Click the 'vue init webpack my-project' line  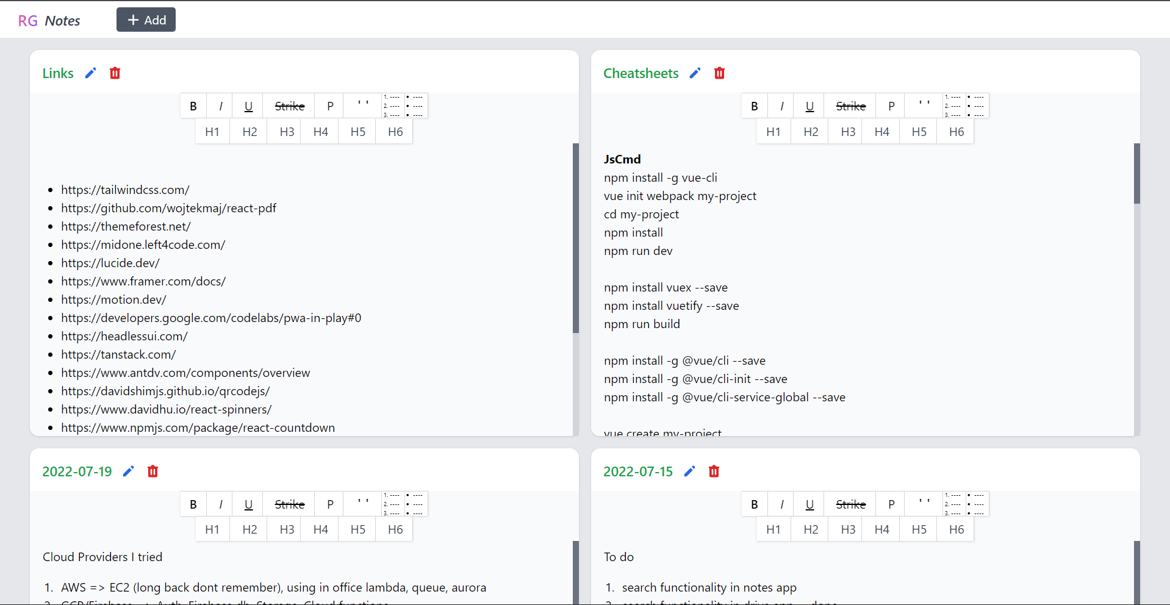click(680, 196)
